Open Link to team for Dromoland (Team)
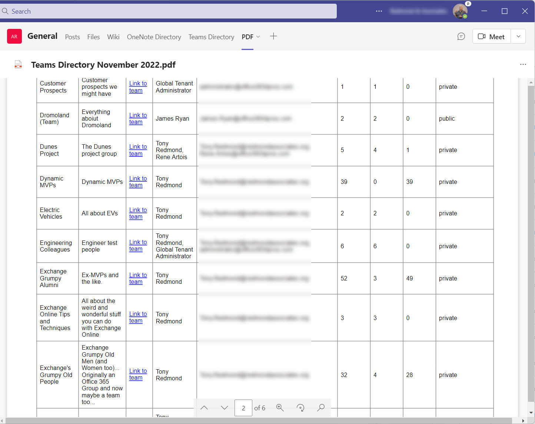 (138, 118)
